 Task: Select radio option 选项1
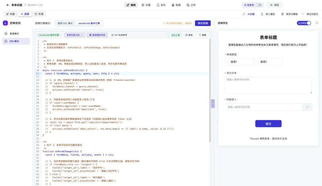coord(239,62)
